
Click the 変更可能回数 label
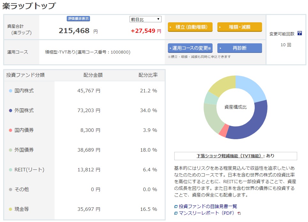click(282, 34)
